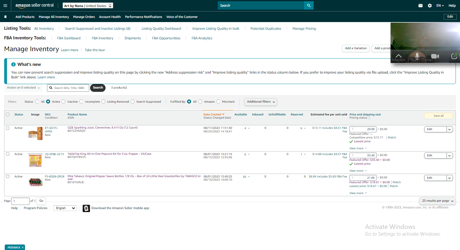The image size is (460, 250).
Task: Open Voice of the Customer
Action: click(182, 17)
